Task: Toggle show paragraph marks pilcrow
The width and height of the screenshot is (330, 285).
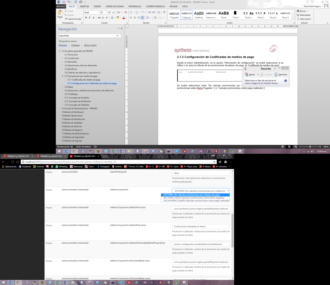Action: pos(164,12)
